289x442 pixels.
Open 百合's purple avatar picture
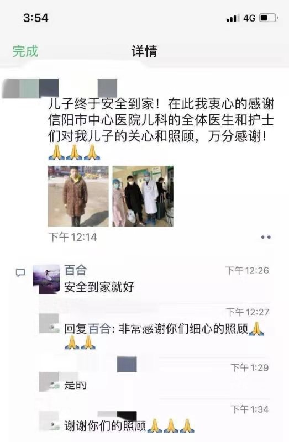46,279
